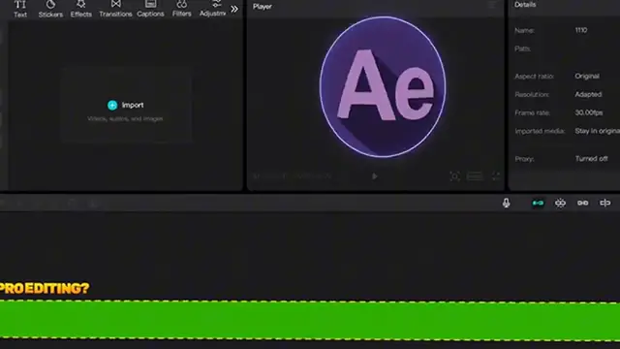Image resolution: width=620 pixels, height=349 pixels.
Task: Toggle the main track magnet icon
Action: 538,203
